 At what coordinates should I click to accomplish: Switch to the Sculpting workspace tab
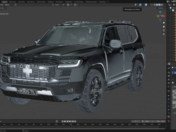(x=21, y=2)
